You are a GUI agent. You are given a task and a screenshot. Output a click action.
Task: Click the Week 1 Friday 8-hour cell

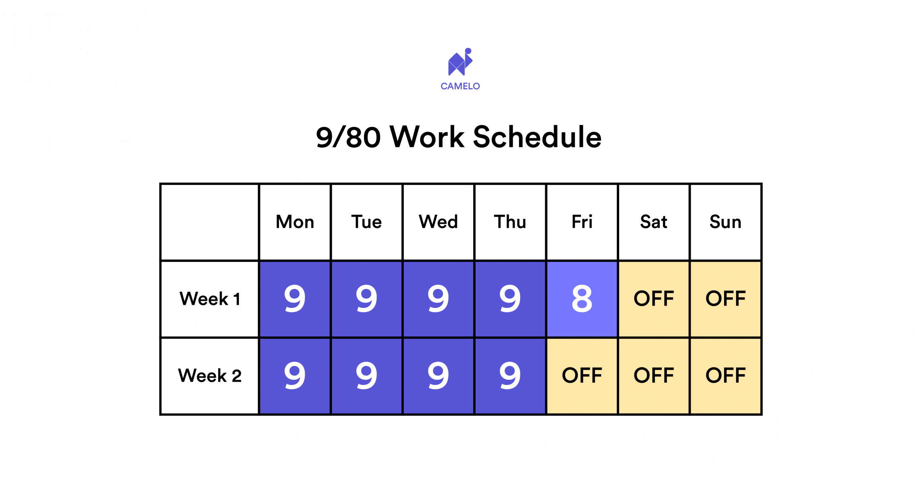pyautogui.click(x=582, y=299)
